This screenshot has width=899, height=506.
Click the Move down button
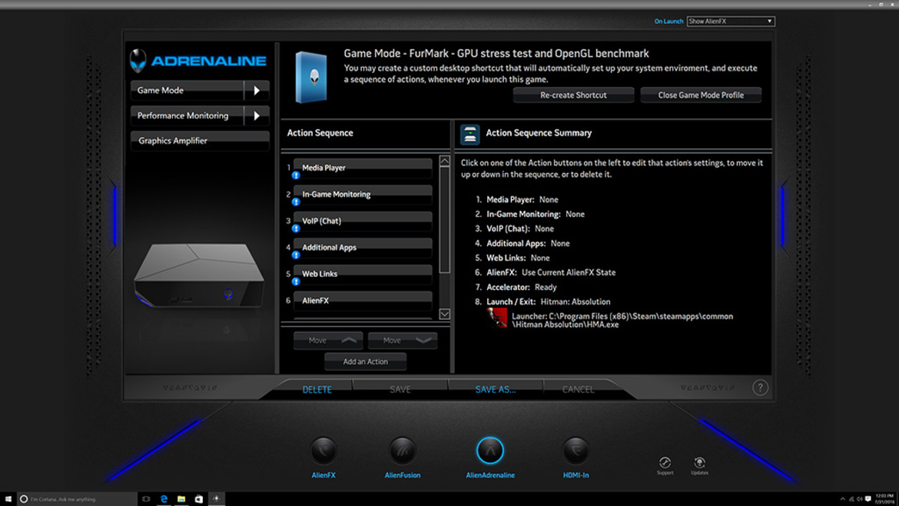pyautogui.click(x=403, y=340)
